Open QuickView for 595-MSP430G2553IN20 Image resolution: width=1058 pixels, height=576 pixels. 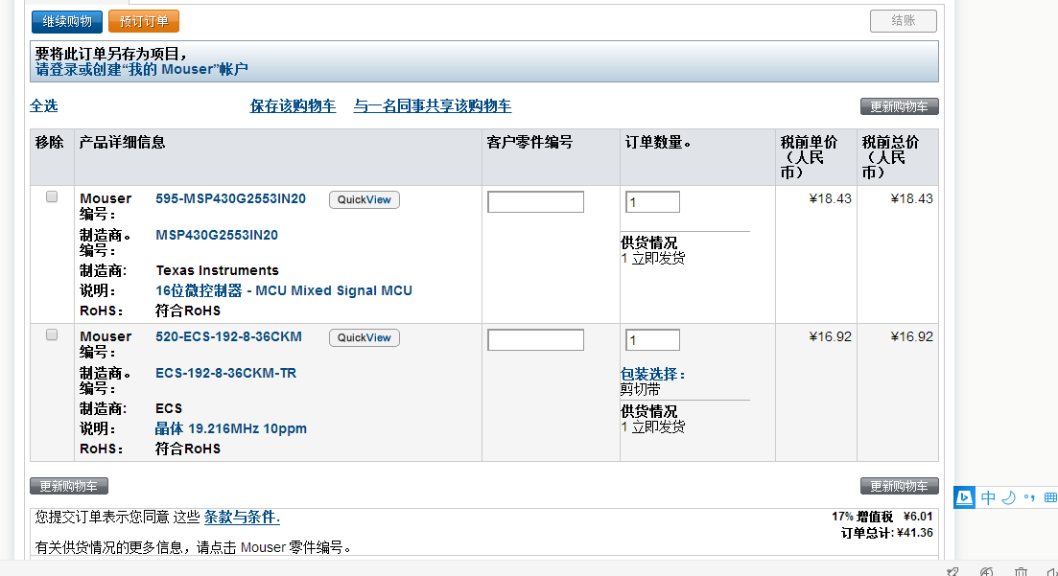click(x=364, y=199)
